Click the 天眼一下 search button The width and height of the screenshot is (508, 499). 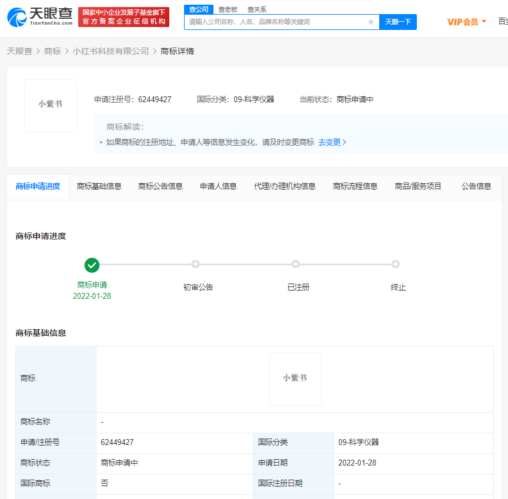click(398, 22)
